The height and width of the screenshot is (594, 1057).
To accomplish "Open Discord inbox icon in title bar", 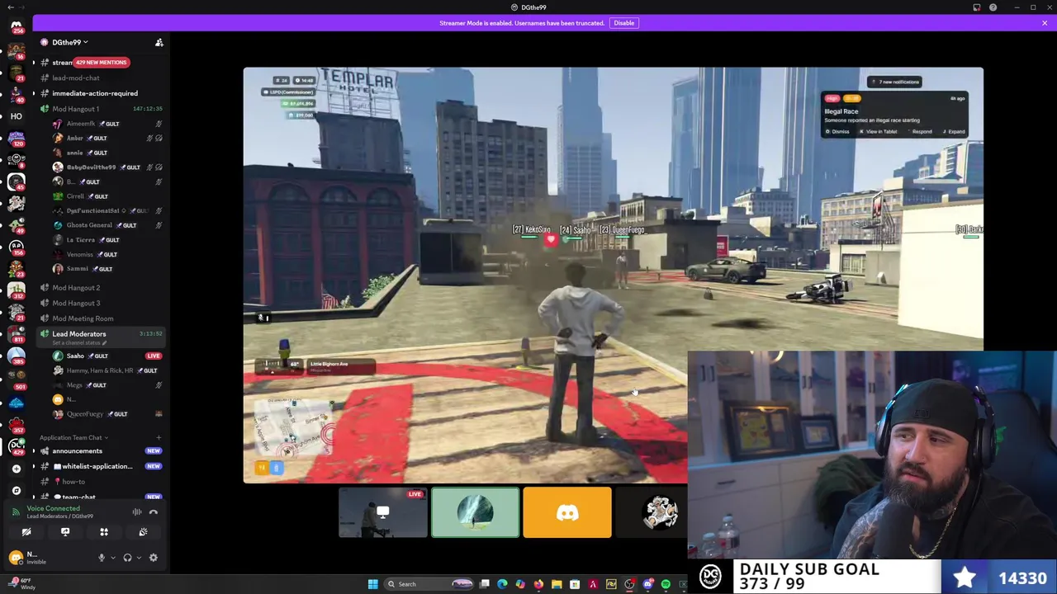I will pos(976,7).
